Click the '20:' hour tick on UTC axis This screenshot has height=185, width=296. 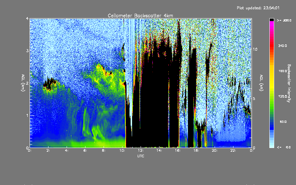[215, 151]
